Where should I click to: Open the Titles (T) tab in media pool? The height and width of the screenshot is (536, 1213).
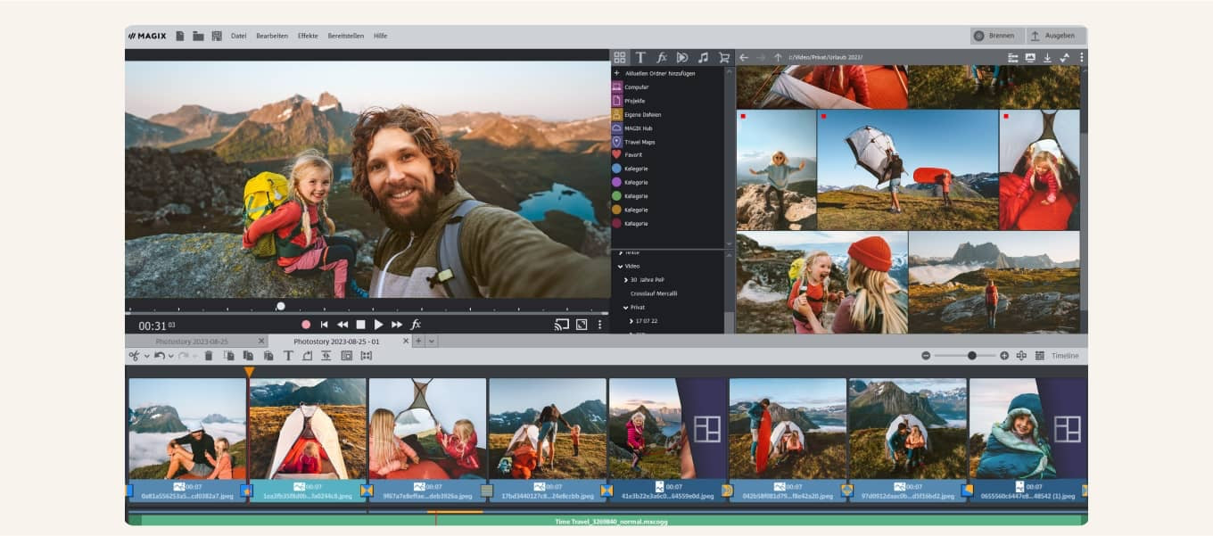click(640, 57)
